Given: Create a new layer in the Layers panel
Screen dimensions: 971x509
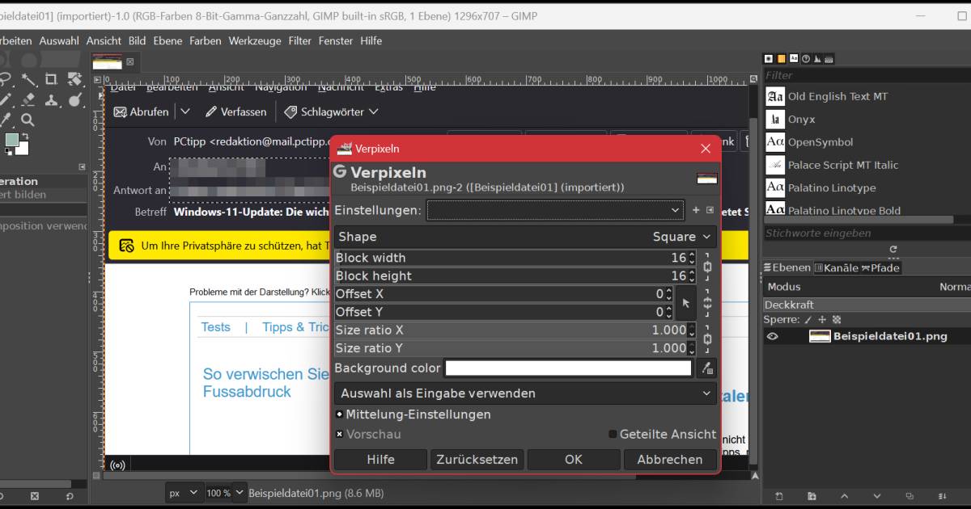Looking at the screenshot, I should coord(779,496).
